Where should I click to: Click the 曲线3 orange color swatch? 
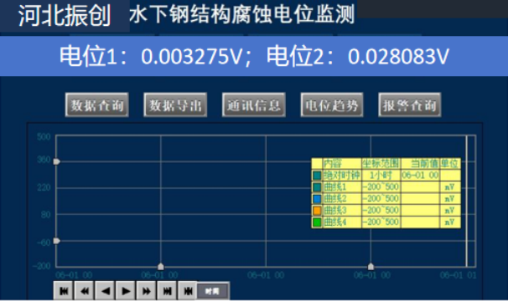click(x=317, y=211)
